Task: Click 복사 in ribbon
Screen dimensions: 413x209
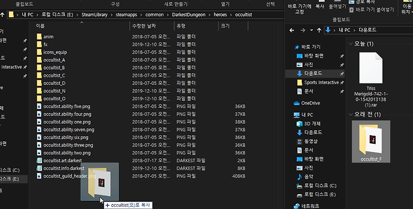Action: pyautogui.click(x=320, y=6)
